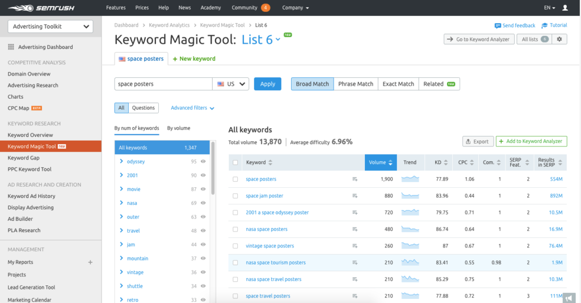Screen dimensions: 581x303
Task: Toggle eye icon for odyssey group
Action: pyautogui.click(x=203, y=162)
